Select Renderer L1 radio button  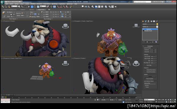tap(150, 50)
